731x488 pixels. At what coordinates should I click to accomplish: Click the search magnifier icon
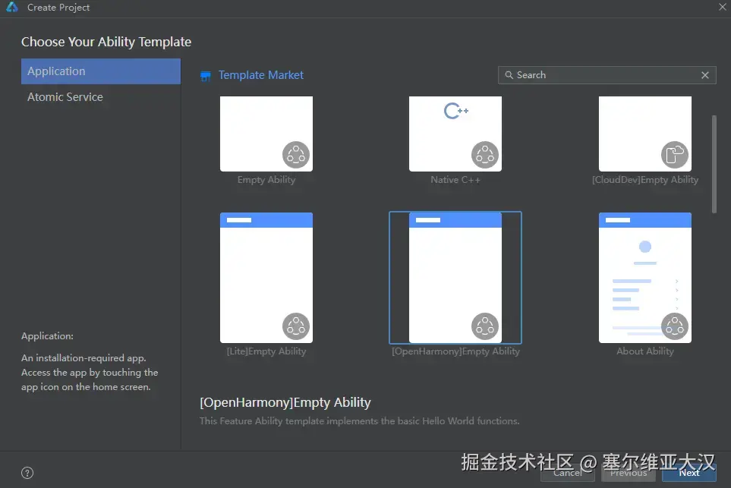pos(509,75)
